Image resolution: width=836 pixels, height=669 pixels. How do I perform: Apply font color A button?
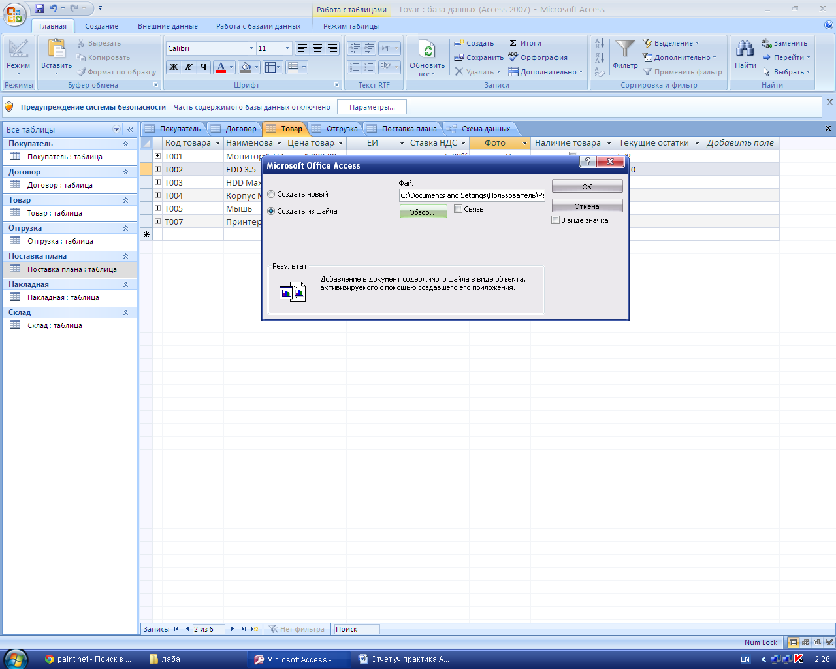221,67
